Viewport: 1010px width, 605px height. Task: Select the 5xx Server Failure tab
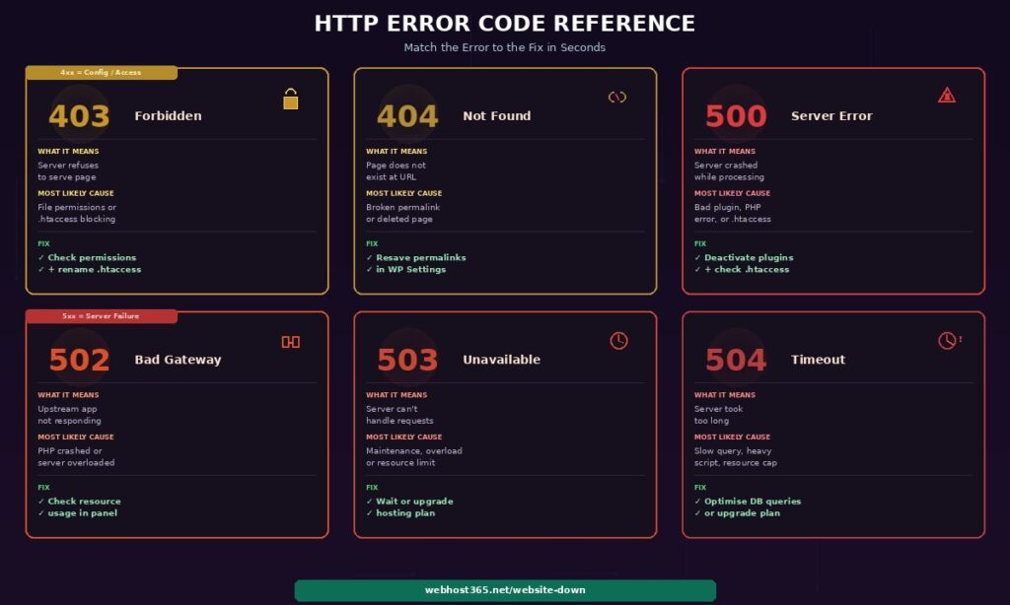point(100,315)
